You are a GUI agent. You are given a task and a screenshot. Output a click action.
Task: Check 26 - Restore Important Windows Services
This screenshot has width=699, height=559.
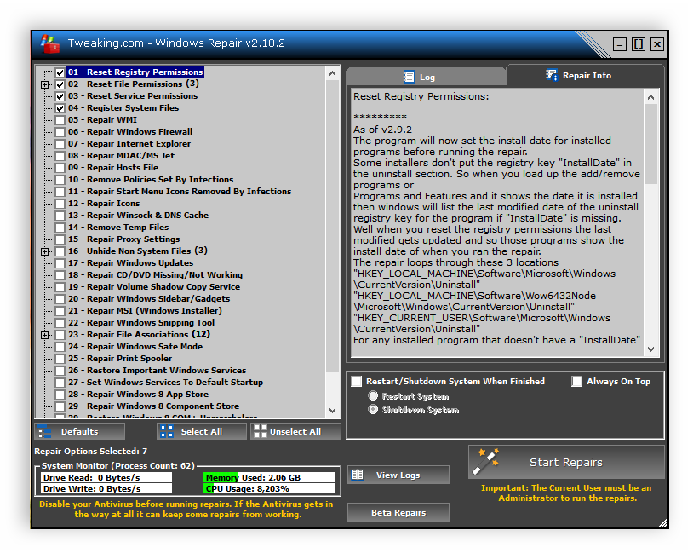pos(60,371)
